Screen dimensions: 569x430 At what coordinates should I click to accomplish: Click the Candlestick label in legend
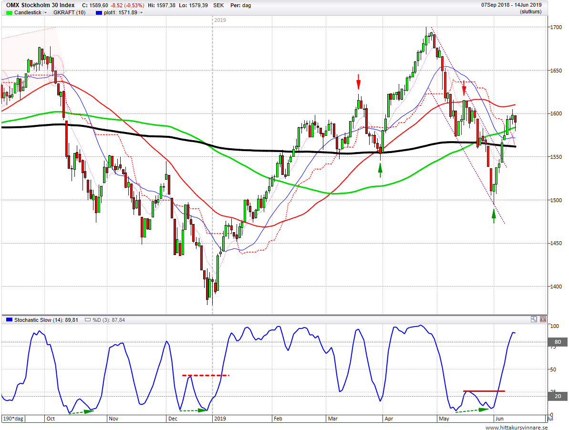pos(28,13)
